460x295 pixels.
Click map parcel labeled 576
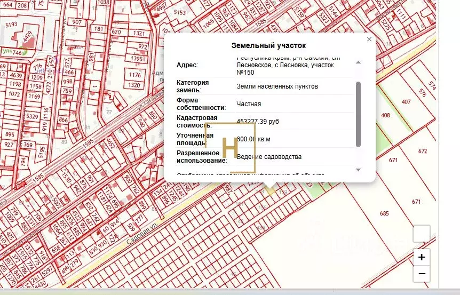(423, 93)
